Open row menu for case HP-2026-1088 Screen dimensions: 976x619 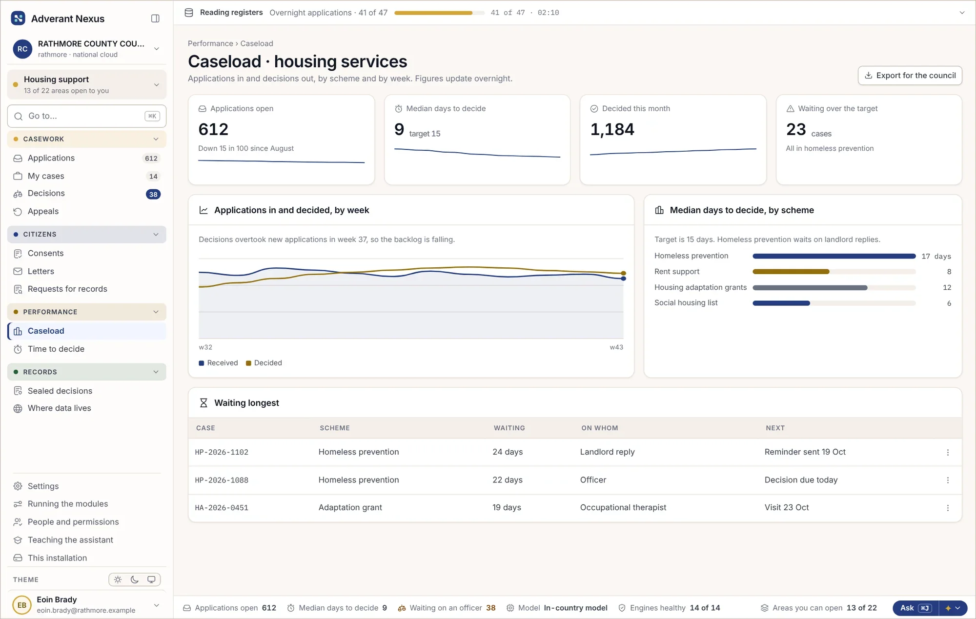(948, 480)
